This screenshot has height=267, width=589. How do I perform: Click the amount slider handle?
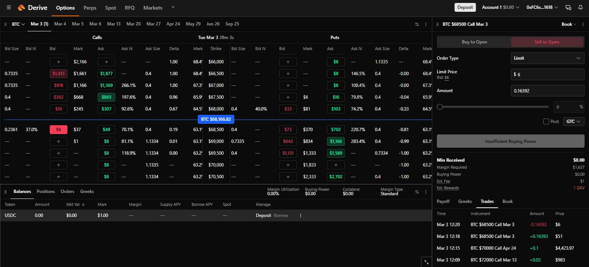coord(440,107)
